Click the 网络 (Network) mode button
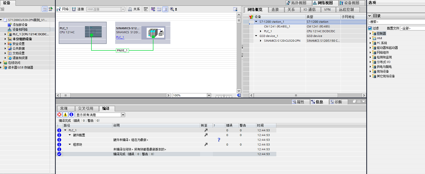Image resolution: width=425 pixels, height=174 pixels. [63, 9]
